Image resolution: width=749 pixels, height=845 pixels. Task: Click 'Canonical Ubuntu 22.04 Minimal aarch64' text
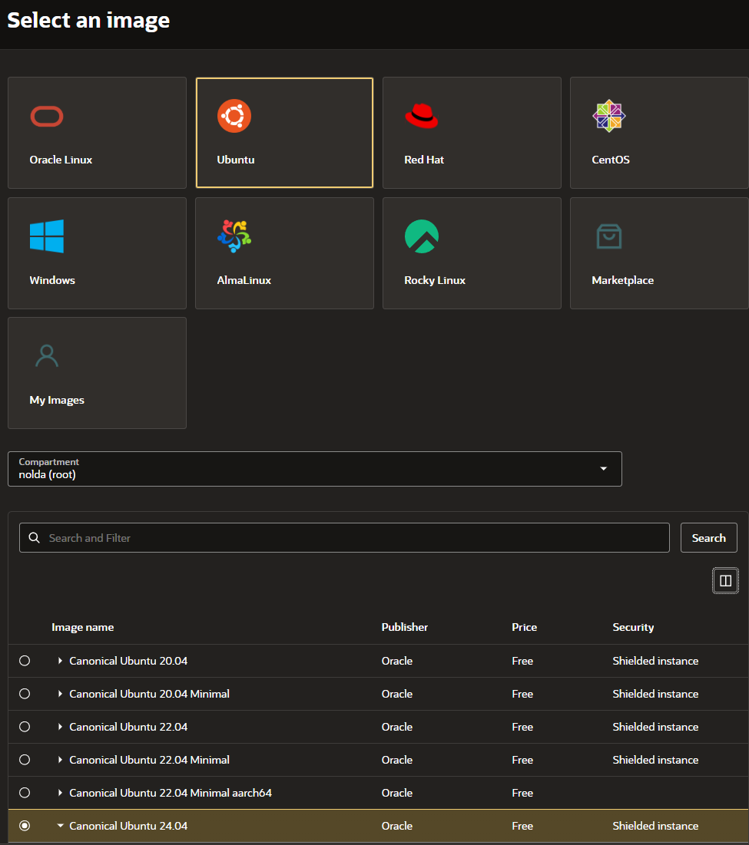click(x=171, y=793)
